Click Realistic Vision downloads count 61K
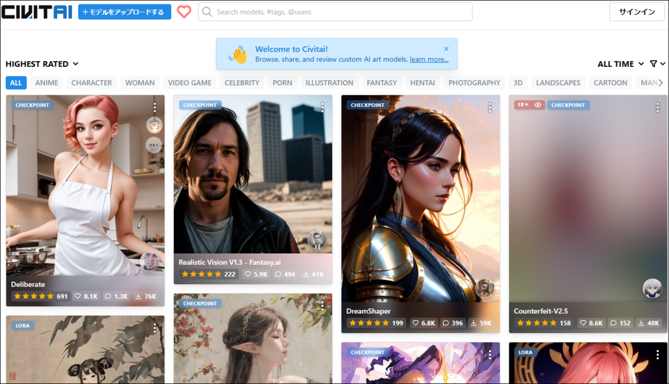 coord(313,274)
